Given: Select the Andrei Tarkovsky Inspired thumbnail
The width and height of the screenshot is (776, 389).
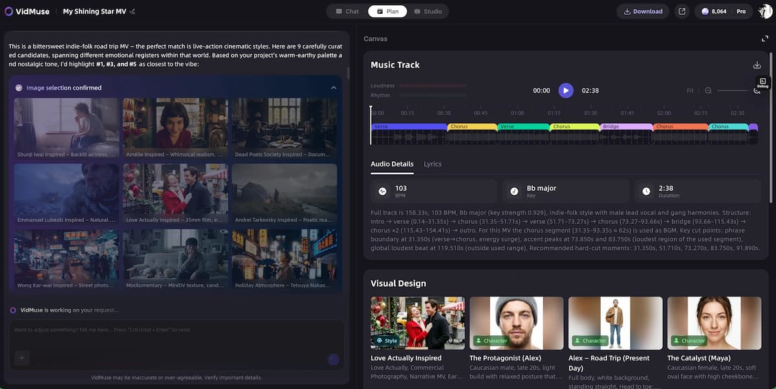Looking at the screenshot, I should pyautogui.click(x=285, y=194).
